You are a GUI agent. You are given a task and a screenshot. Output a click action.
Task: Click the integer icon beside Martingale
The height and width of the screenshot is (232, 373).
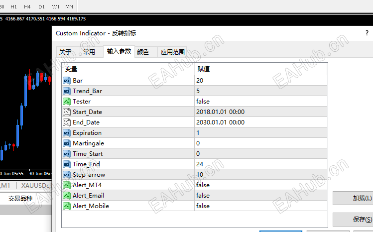(x=67, y=143)
